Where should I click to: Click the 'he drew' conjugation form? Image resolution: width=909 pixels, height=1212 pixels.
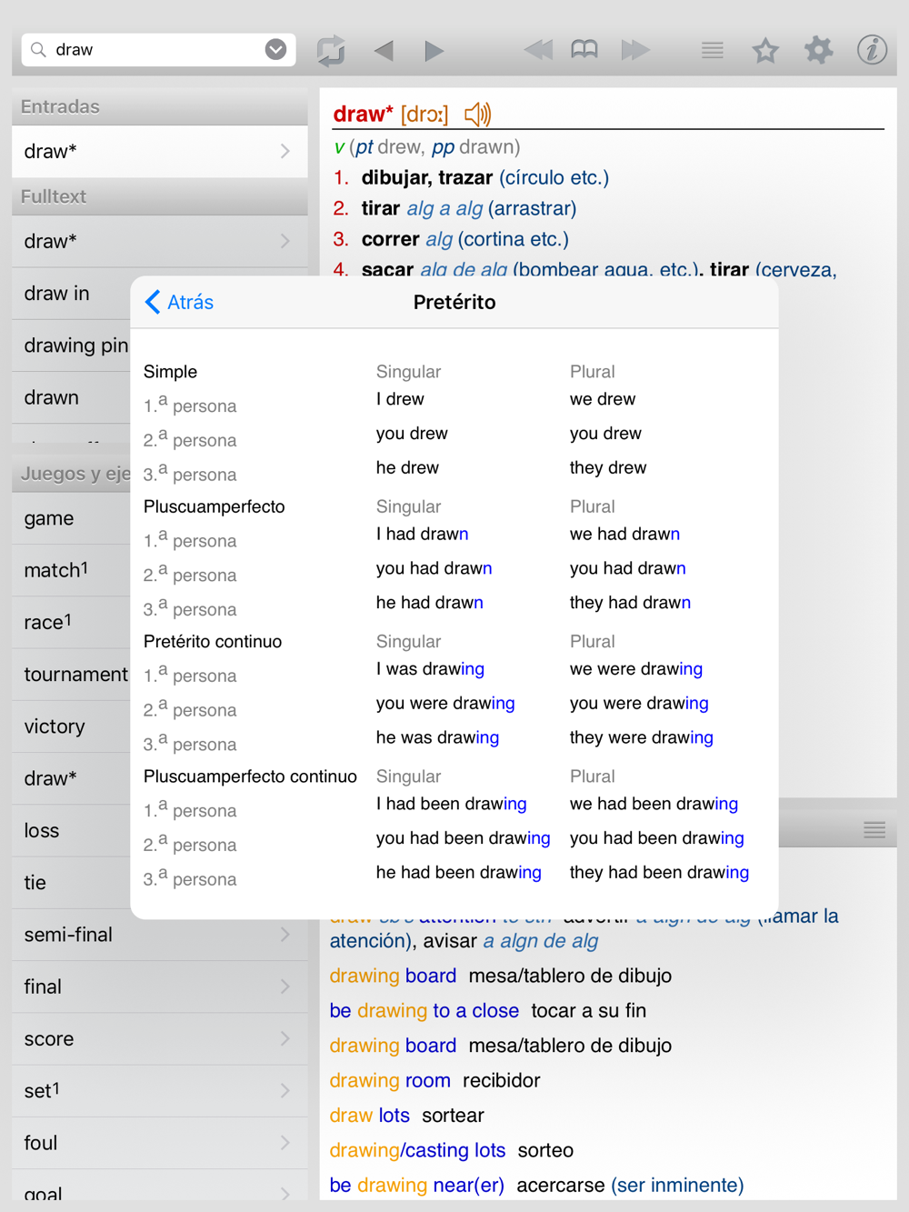point(407,467)
